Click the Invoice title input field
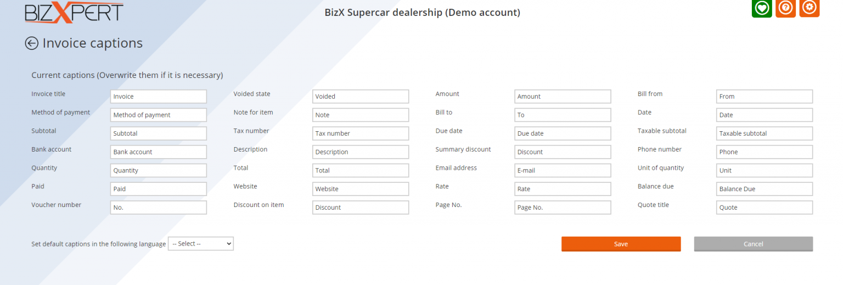843x285 pixels. click(158, 97)
